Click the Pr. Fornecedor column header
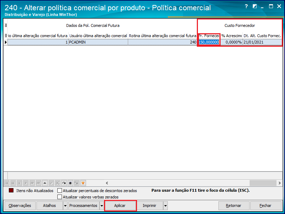 click(x=209, y=36)
